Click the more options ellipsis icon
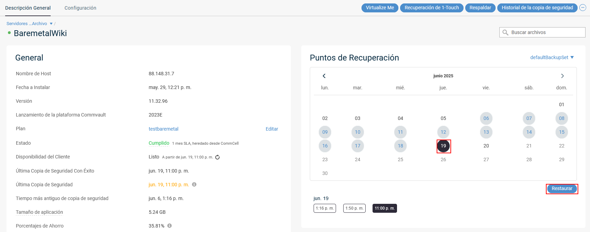This screenshot has height=232, width=590. pos(583,8)
